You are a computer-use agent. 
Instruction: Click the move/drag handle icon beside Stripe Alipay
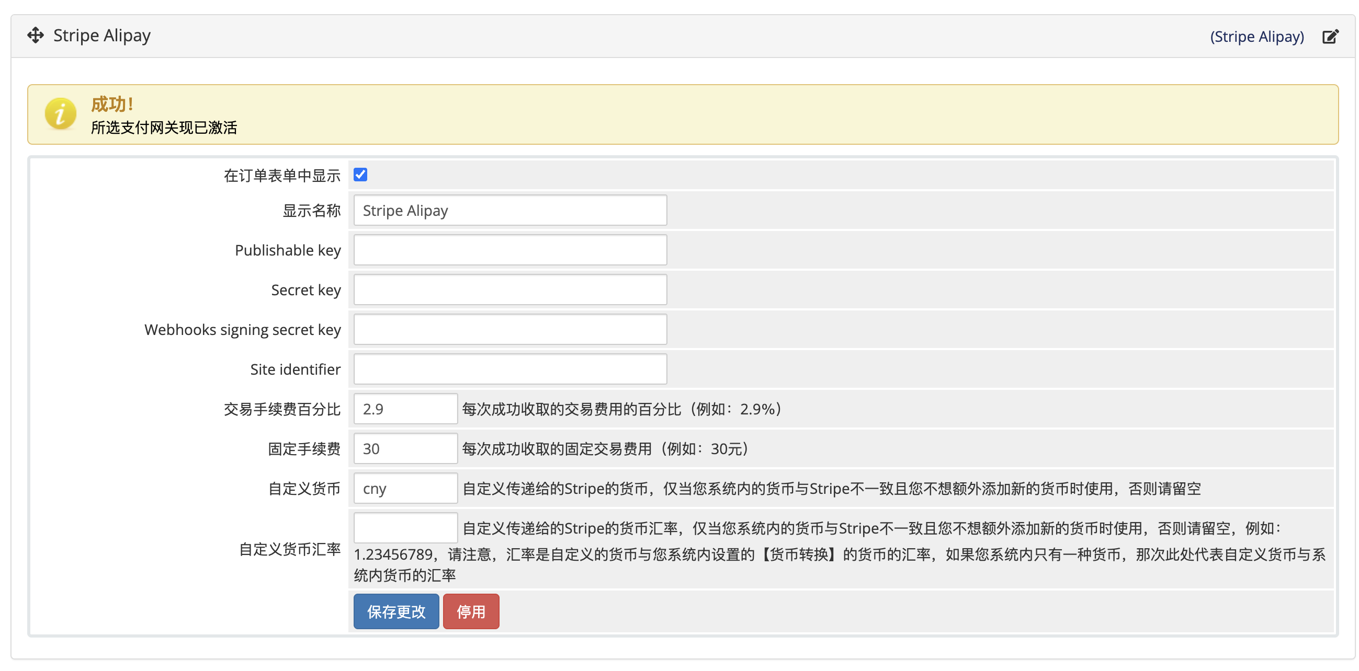[x=36, y=36]
